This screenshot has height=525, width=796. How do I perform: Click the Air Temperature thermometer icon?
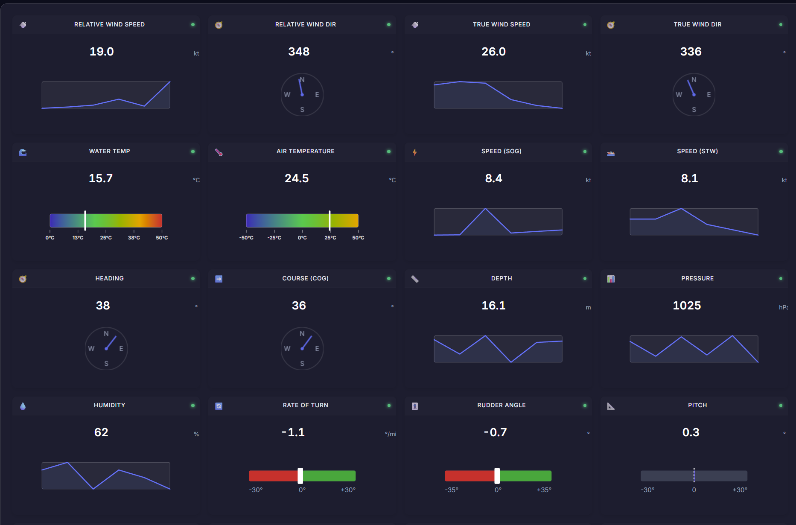(219, 152)
